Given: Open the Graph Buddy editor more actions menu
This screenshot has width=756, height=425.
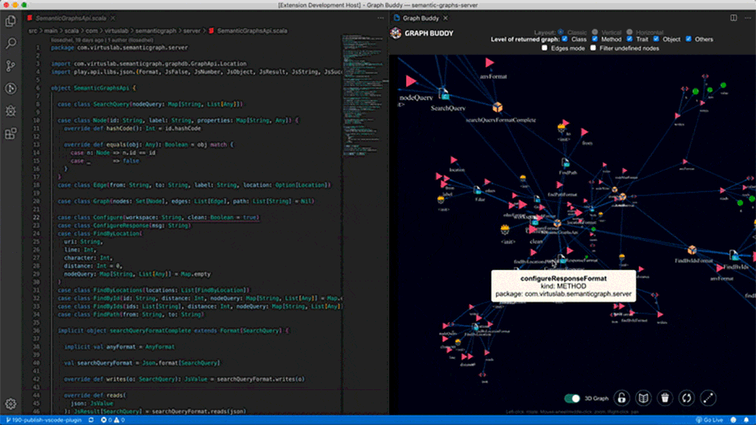Looking at the screenshot, I should [747, 18].
